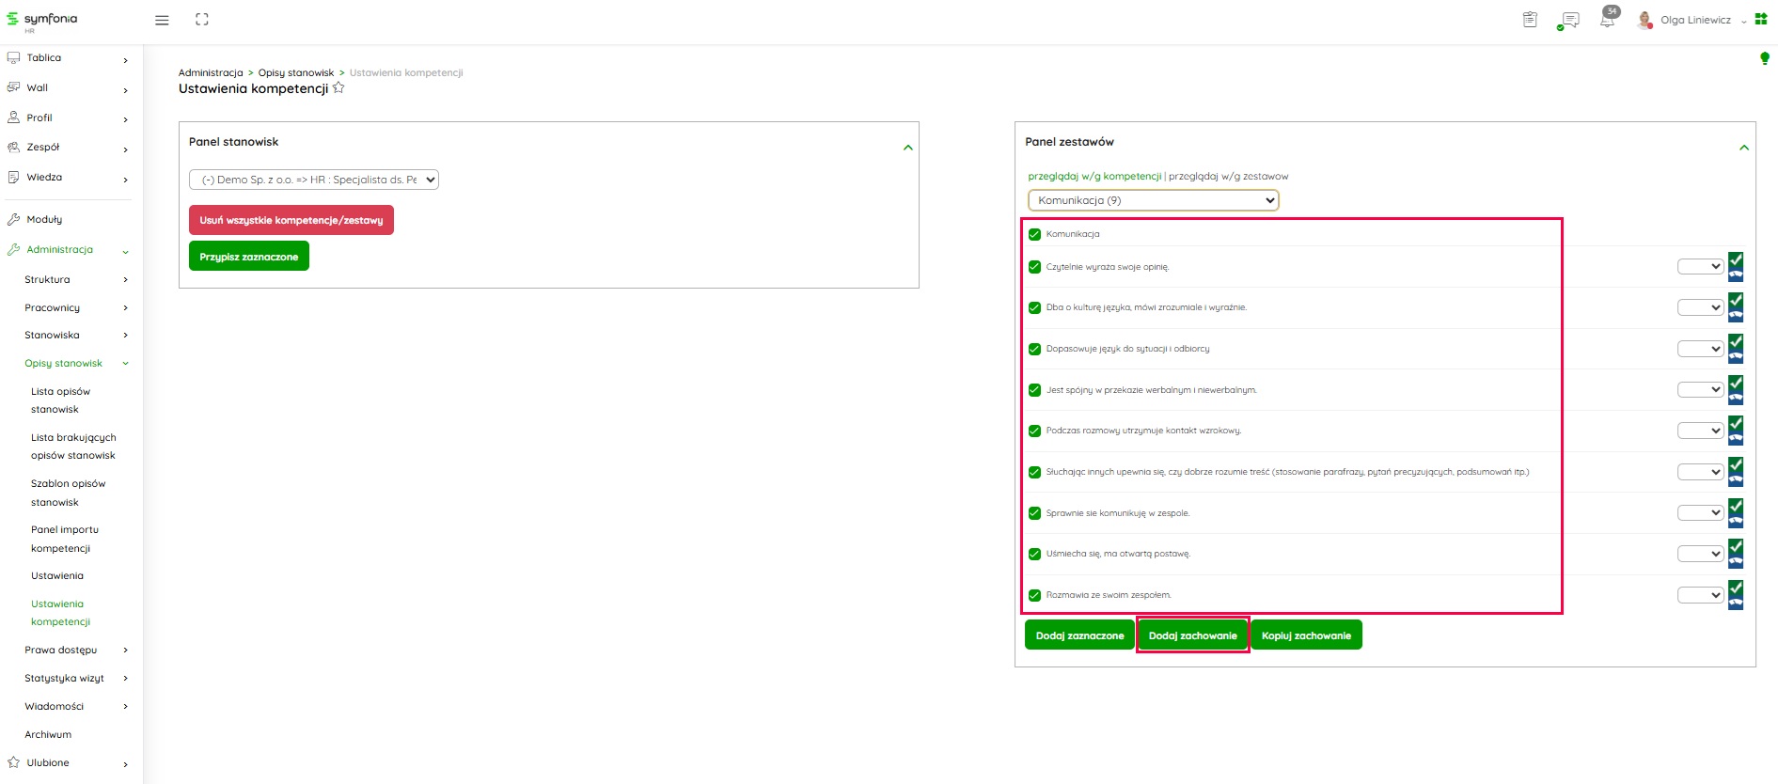Image resolution: width=1778 pixels, height=784 pixels.
Task: Collapse the Panel zestawów section
Action: pyautogui.click(x=1743, y=148)
